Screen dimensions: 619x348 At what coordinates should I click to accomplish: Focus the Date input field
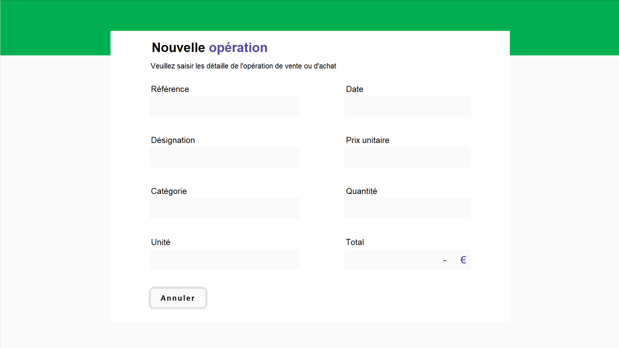(x=408, y=106)
